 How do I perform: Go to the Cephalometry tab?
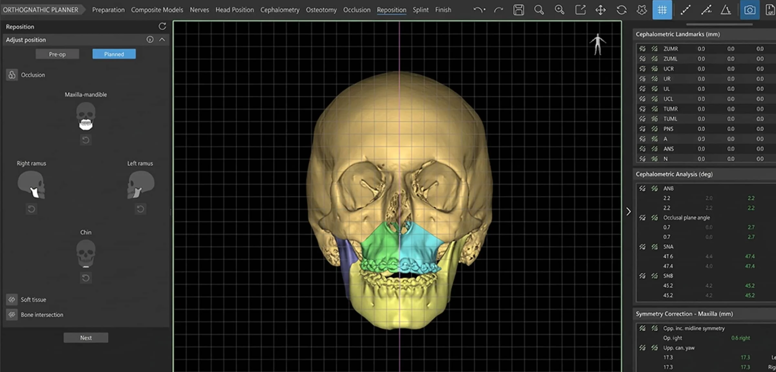click(x=280, y=10)
